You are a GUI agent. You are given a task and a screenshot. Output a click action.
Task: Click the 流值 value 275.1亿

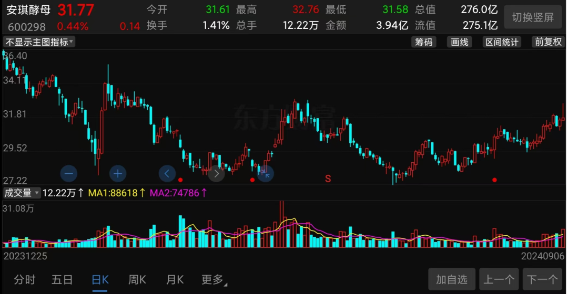480,25
